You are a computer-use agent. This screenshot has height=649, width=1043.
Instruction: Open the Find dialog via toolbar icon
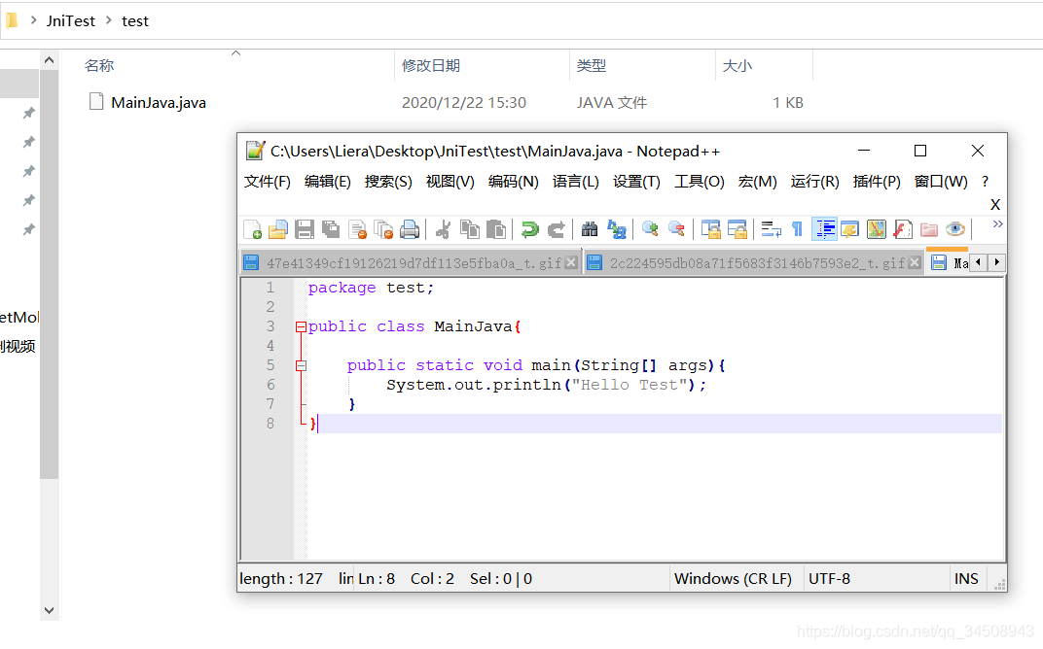tap(589, 228)
